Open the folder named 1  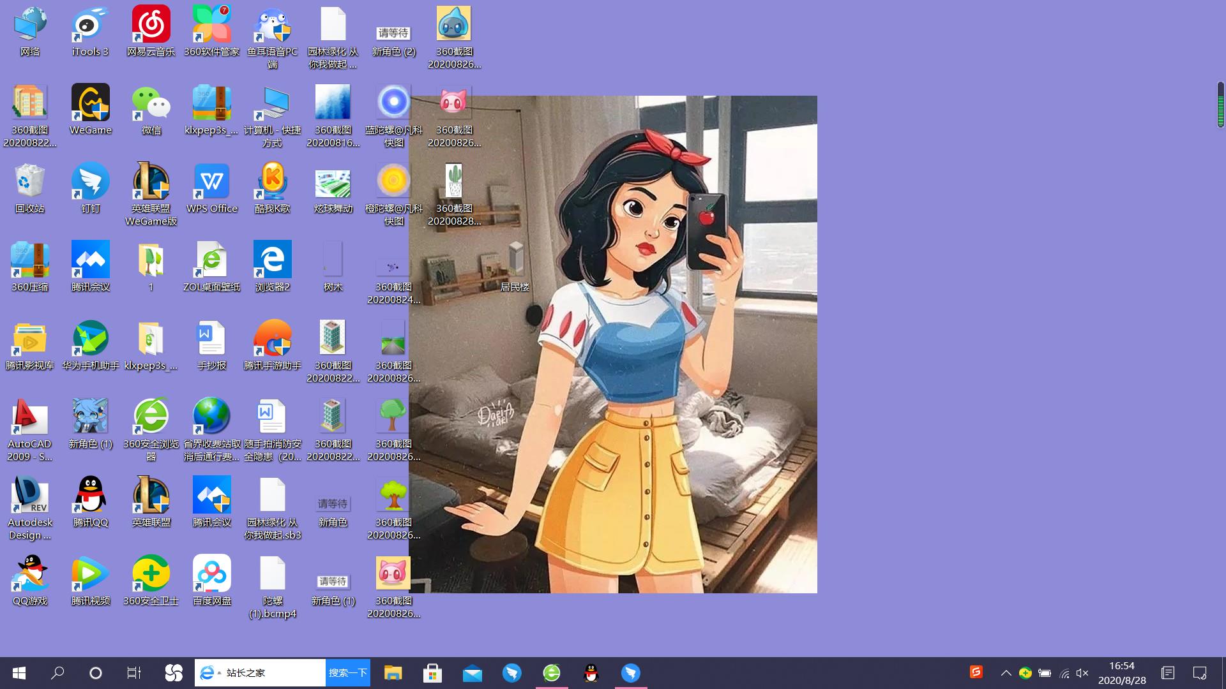[151, 267]
